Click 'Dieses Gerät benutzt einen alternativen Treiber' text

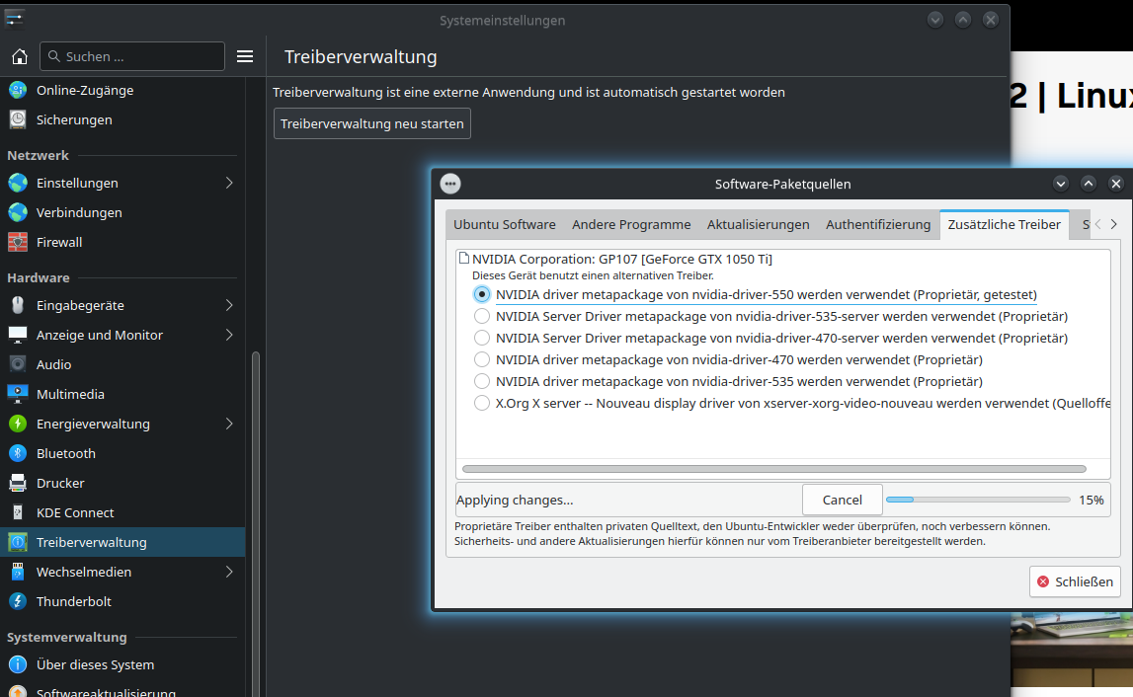pos(593,275)
